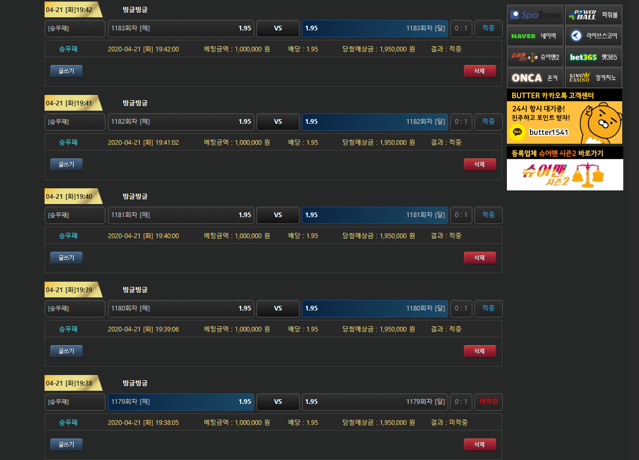Click 글쓰기 under the 1181회차 bet
Screen dimensions: 639x460
[66, 258]
